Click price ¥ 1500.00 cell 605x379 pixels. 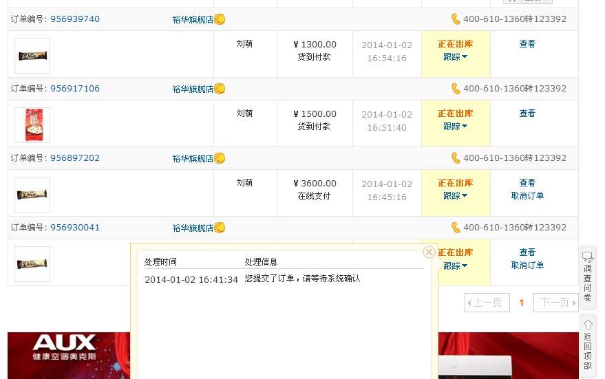pos(315,113)
